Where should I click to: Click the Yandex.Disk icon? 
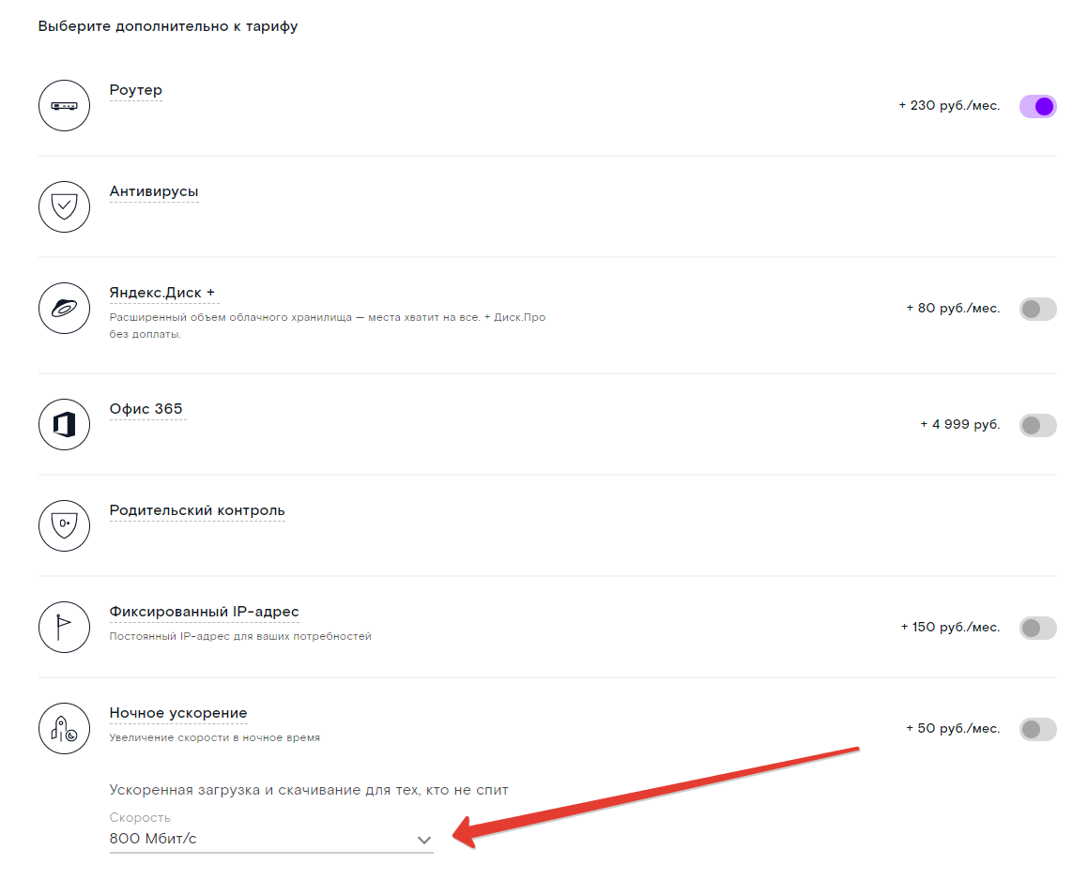pos(64,308)
